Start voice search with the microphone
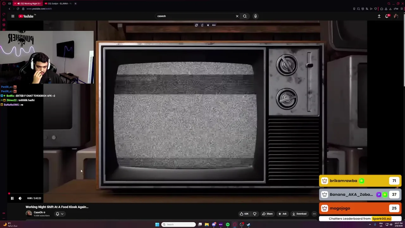405x228 pixels. (x=255, y=16)
